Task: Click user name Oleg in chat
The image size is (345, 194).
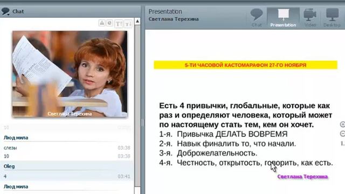Action: 9,167
